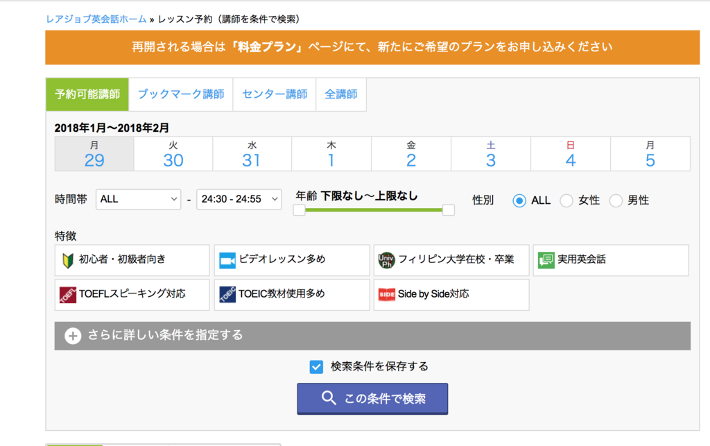Select Sunday 4 in date row
The height and width of the screenshot is (446, 710).
[x=571, y=154]
